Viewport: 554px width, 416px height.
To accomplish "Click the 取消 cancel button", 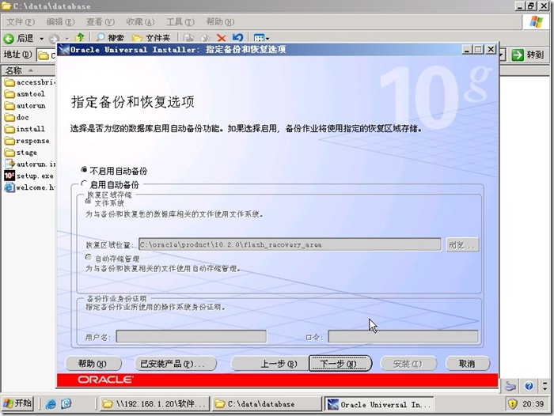I will (468, 364).
